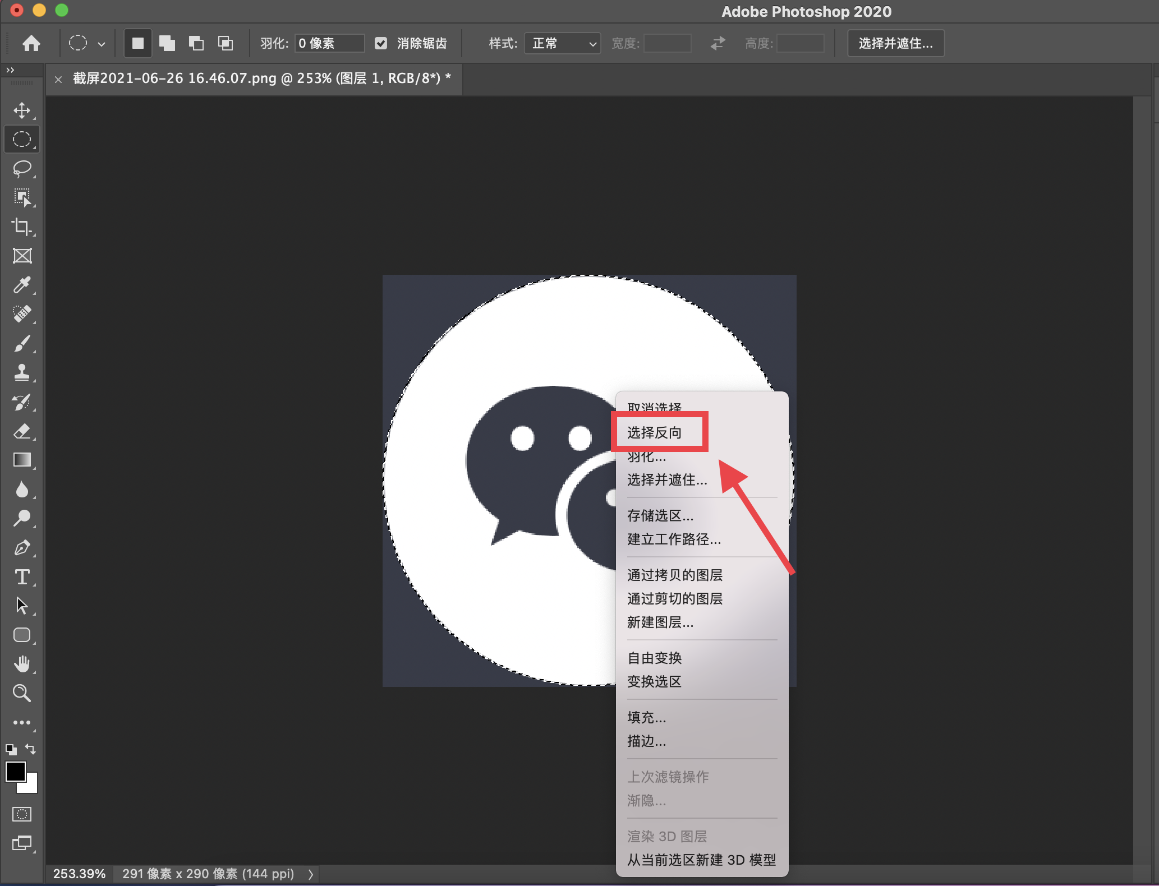Select the Move tool
1159x886 pixels.
[x=22, y=110]
